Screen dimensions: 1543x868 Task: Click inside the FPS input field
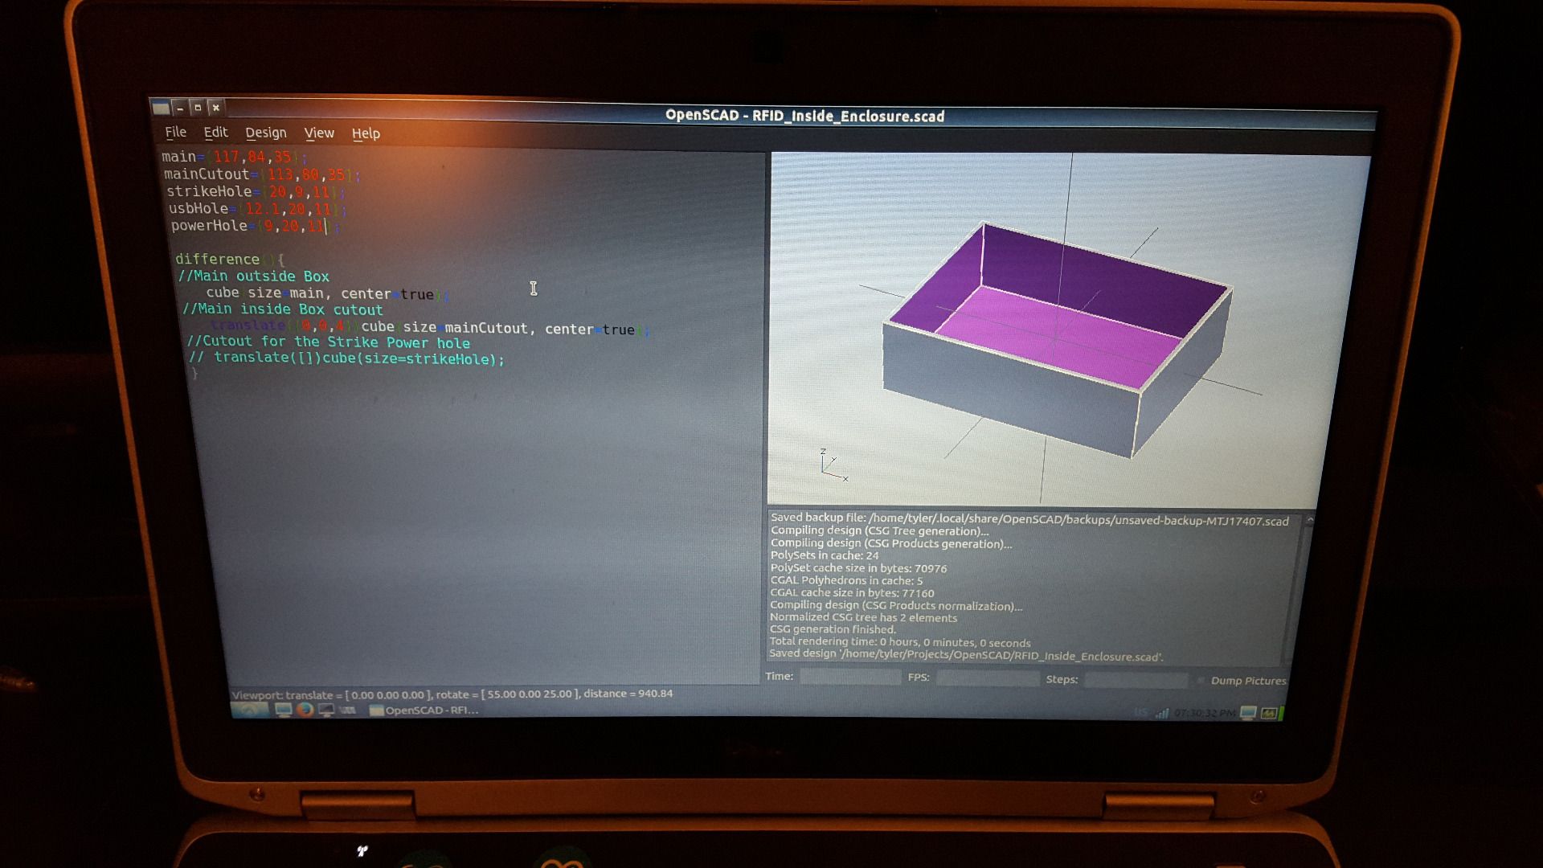pyautogui.click(x=987, y=678)
